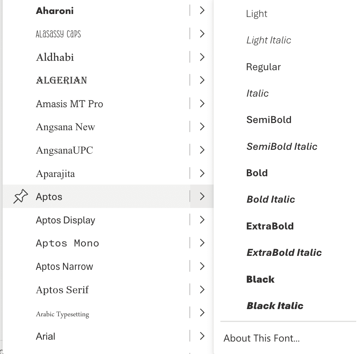The image size is (360, 354).
Task: Click the pin icon beside Aptos
Action: pos(21,197)
